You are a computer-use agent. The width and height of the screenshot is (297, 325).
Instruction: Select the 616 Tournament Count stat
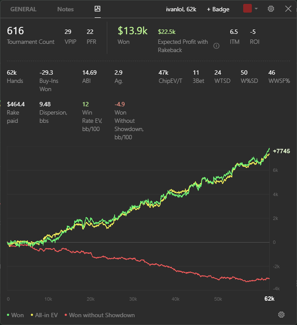(31, 35)
